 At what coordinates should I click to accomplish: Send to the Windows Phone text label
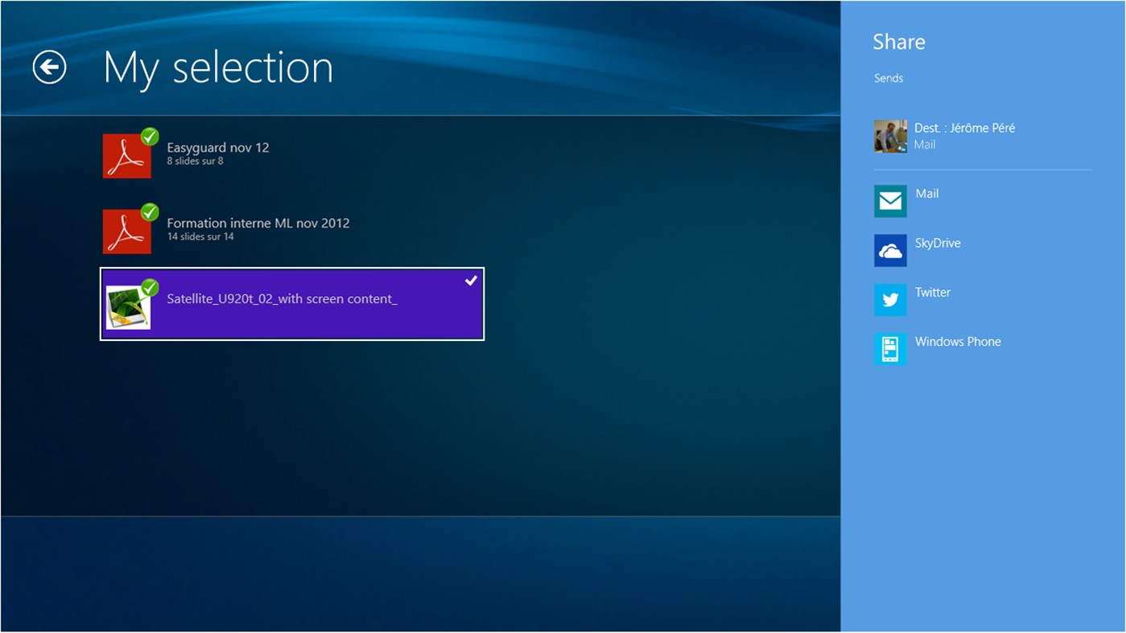click(x=957, y=342)
